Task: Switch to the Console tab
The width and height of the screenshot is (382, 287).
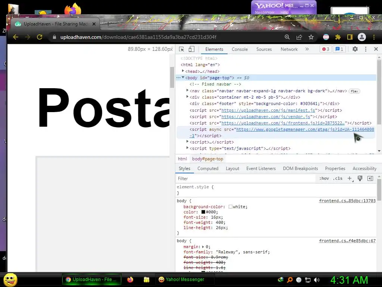Action: [x=240, y=49]
